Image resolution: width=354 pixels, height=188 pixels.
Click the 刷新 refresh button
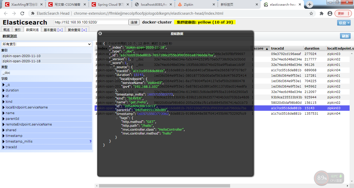(345, 36)
